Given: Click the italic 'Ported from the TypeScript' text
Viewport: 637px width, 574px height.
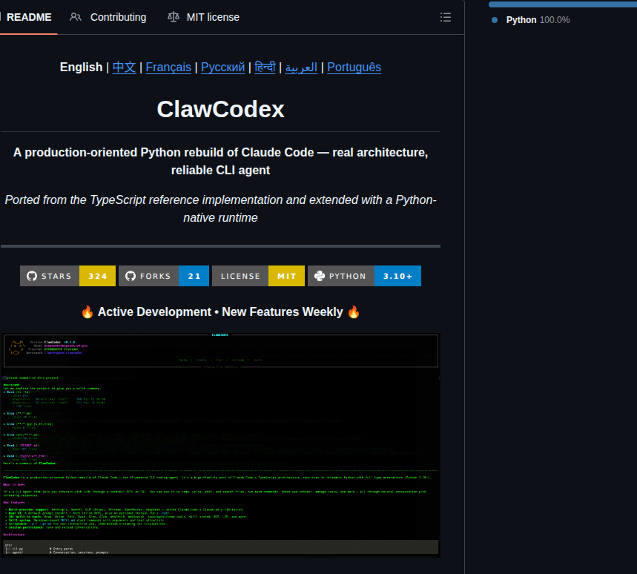Looking at the screenshot, I should point(220,209).
